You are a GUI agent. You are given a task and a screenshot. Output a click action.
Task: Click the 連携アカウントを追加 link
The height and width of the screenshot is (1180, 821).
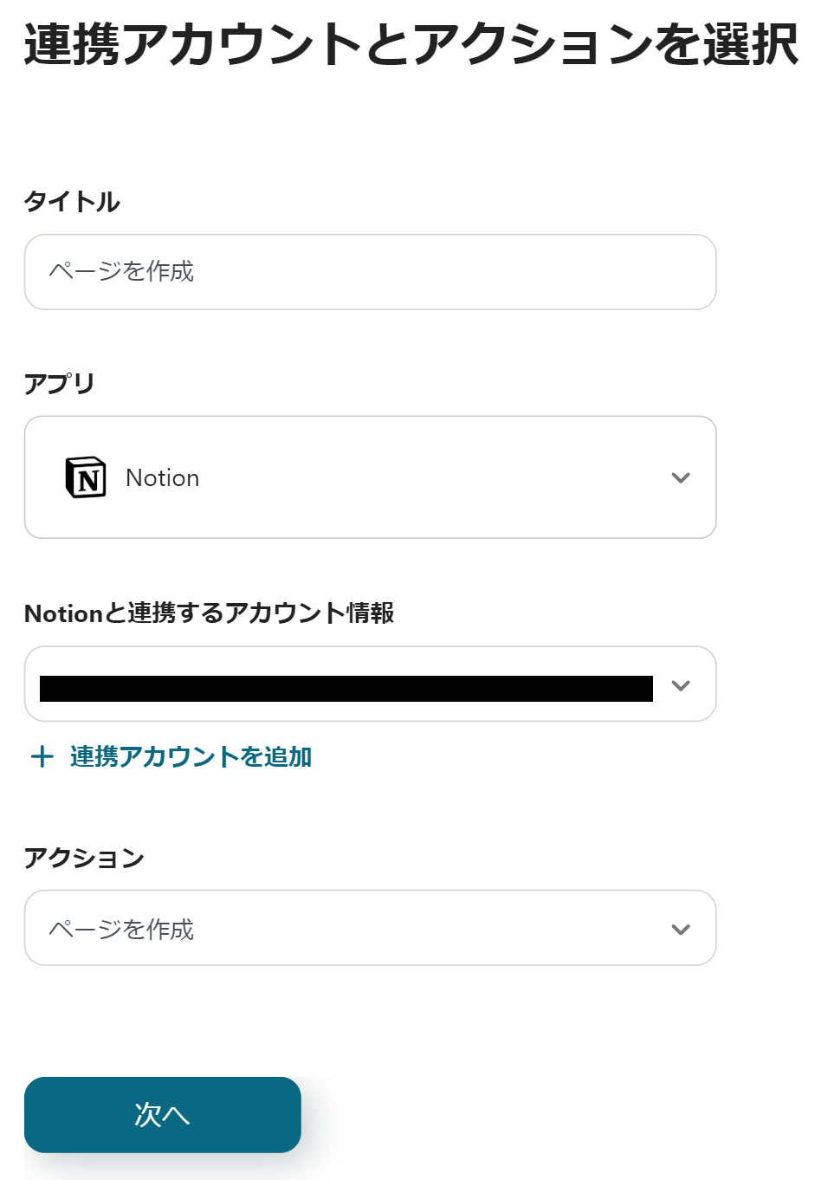pos(191,757)
